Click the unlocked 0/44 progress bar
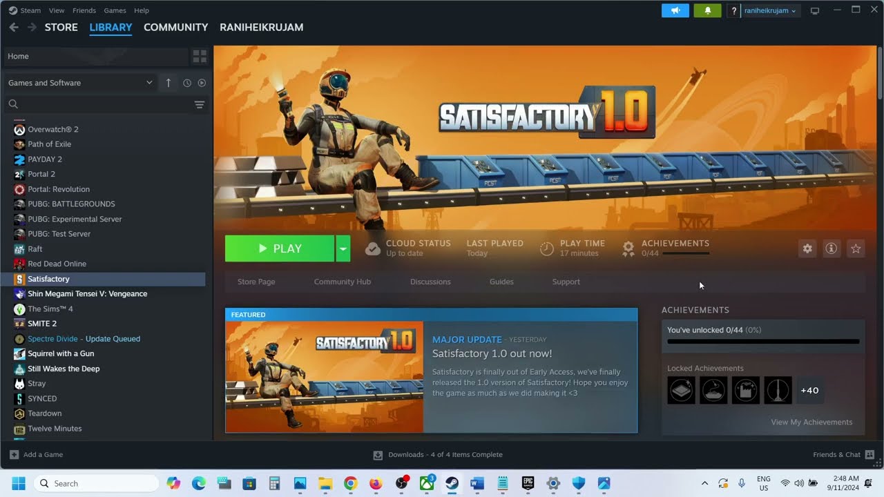The width and height of the screenshot is (884, 497). point(763,341)
